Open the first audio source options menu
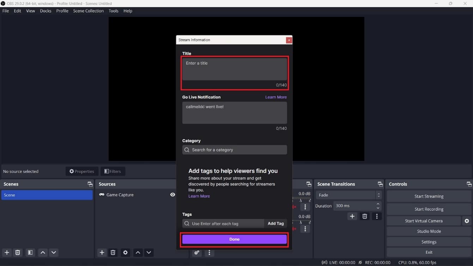Screen dimensions: 473x266 305,207
